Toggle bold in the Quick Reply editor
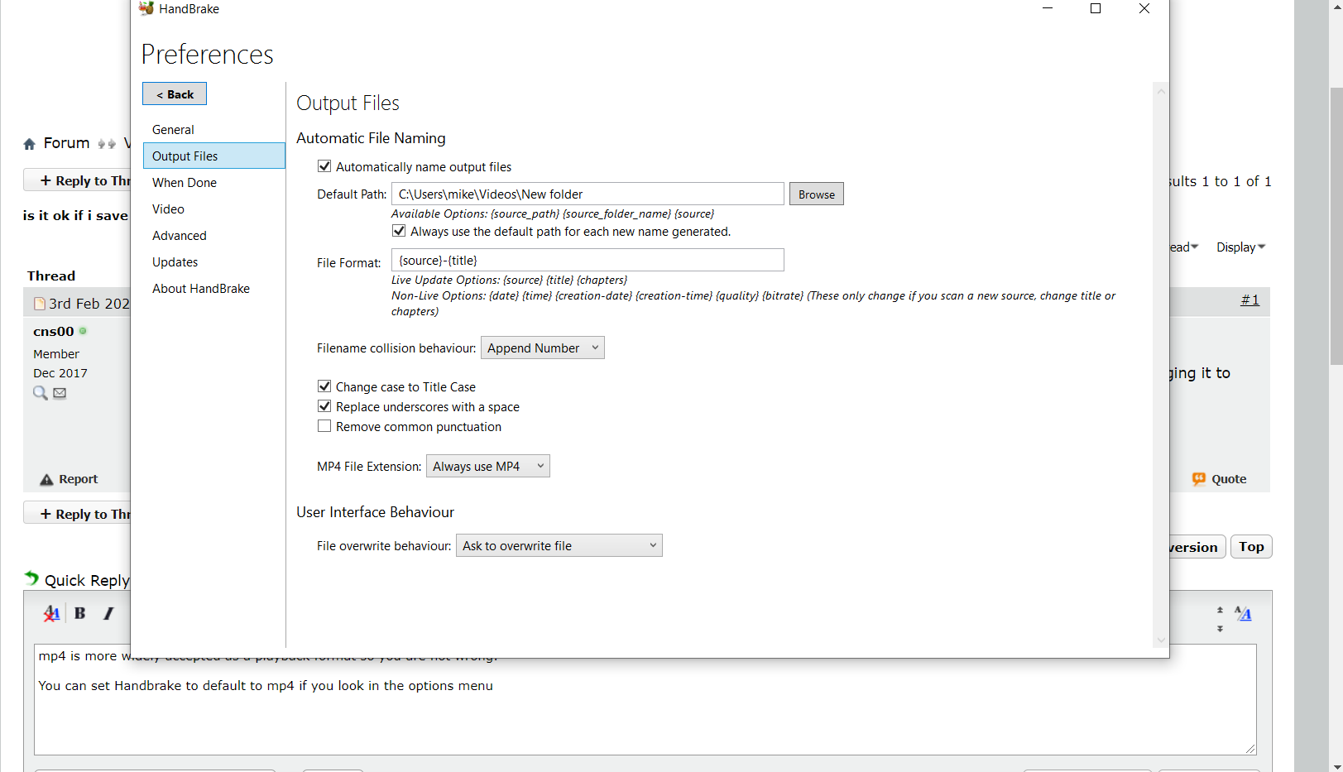Screen dimensions: 1343x772 click(79, 613)
